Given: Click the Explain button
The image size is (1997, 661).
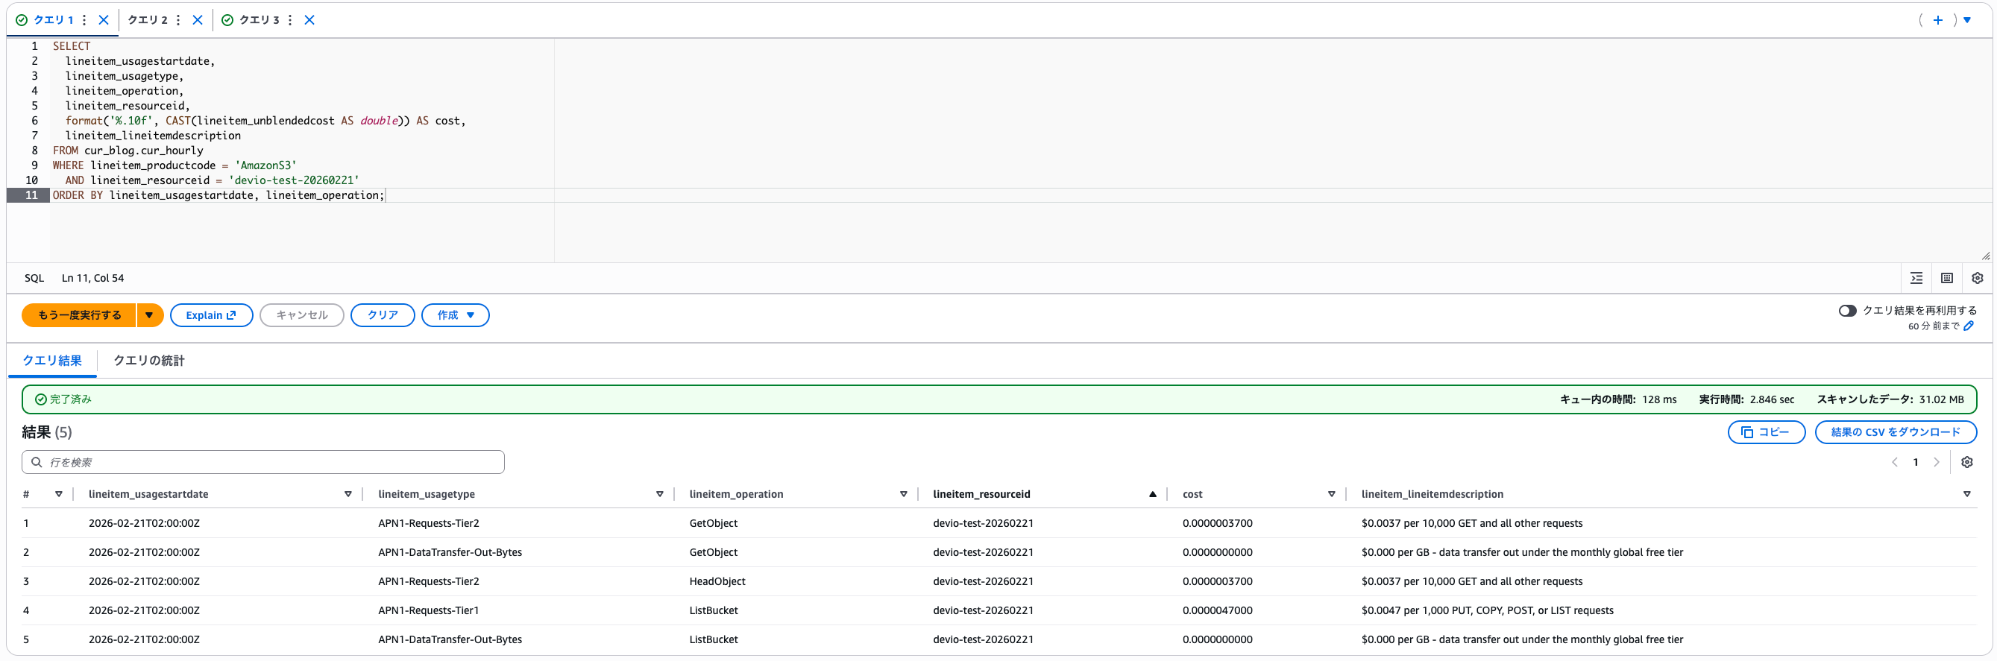Looking at the screenshot, I should point(211,315).
